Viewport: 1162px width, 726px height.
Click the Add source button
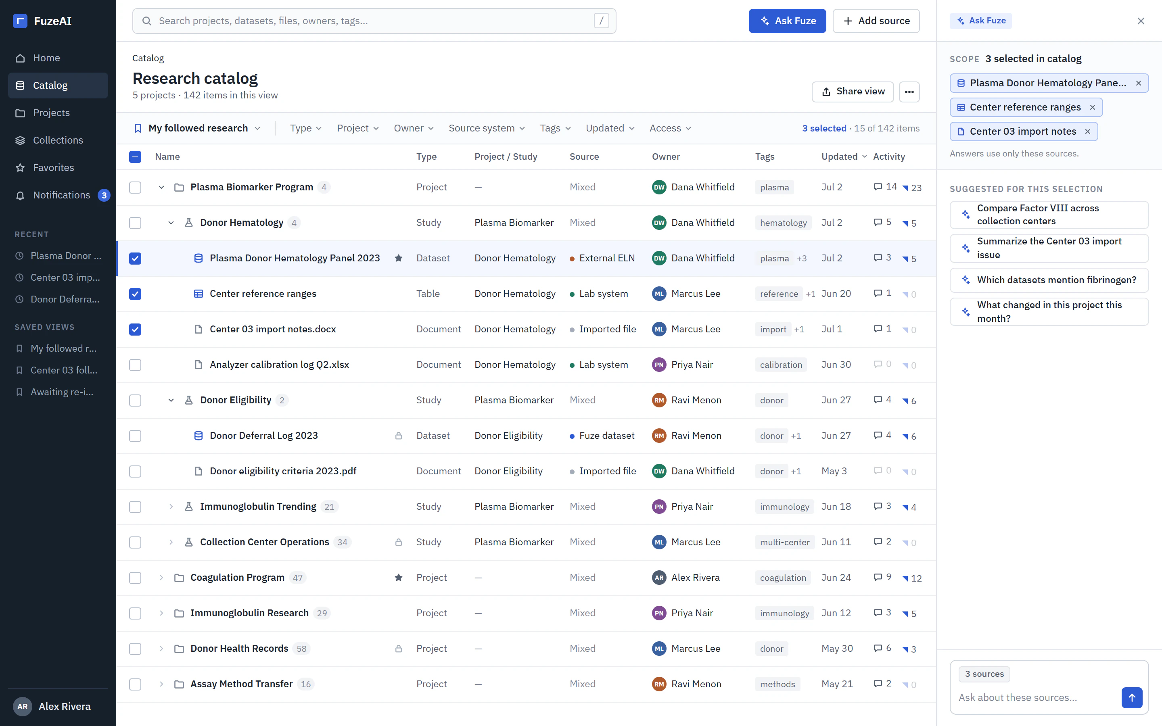876,21
